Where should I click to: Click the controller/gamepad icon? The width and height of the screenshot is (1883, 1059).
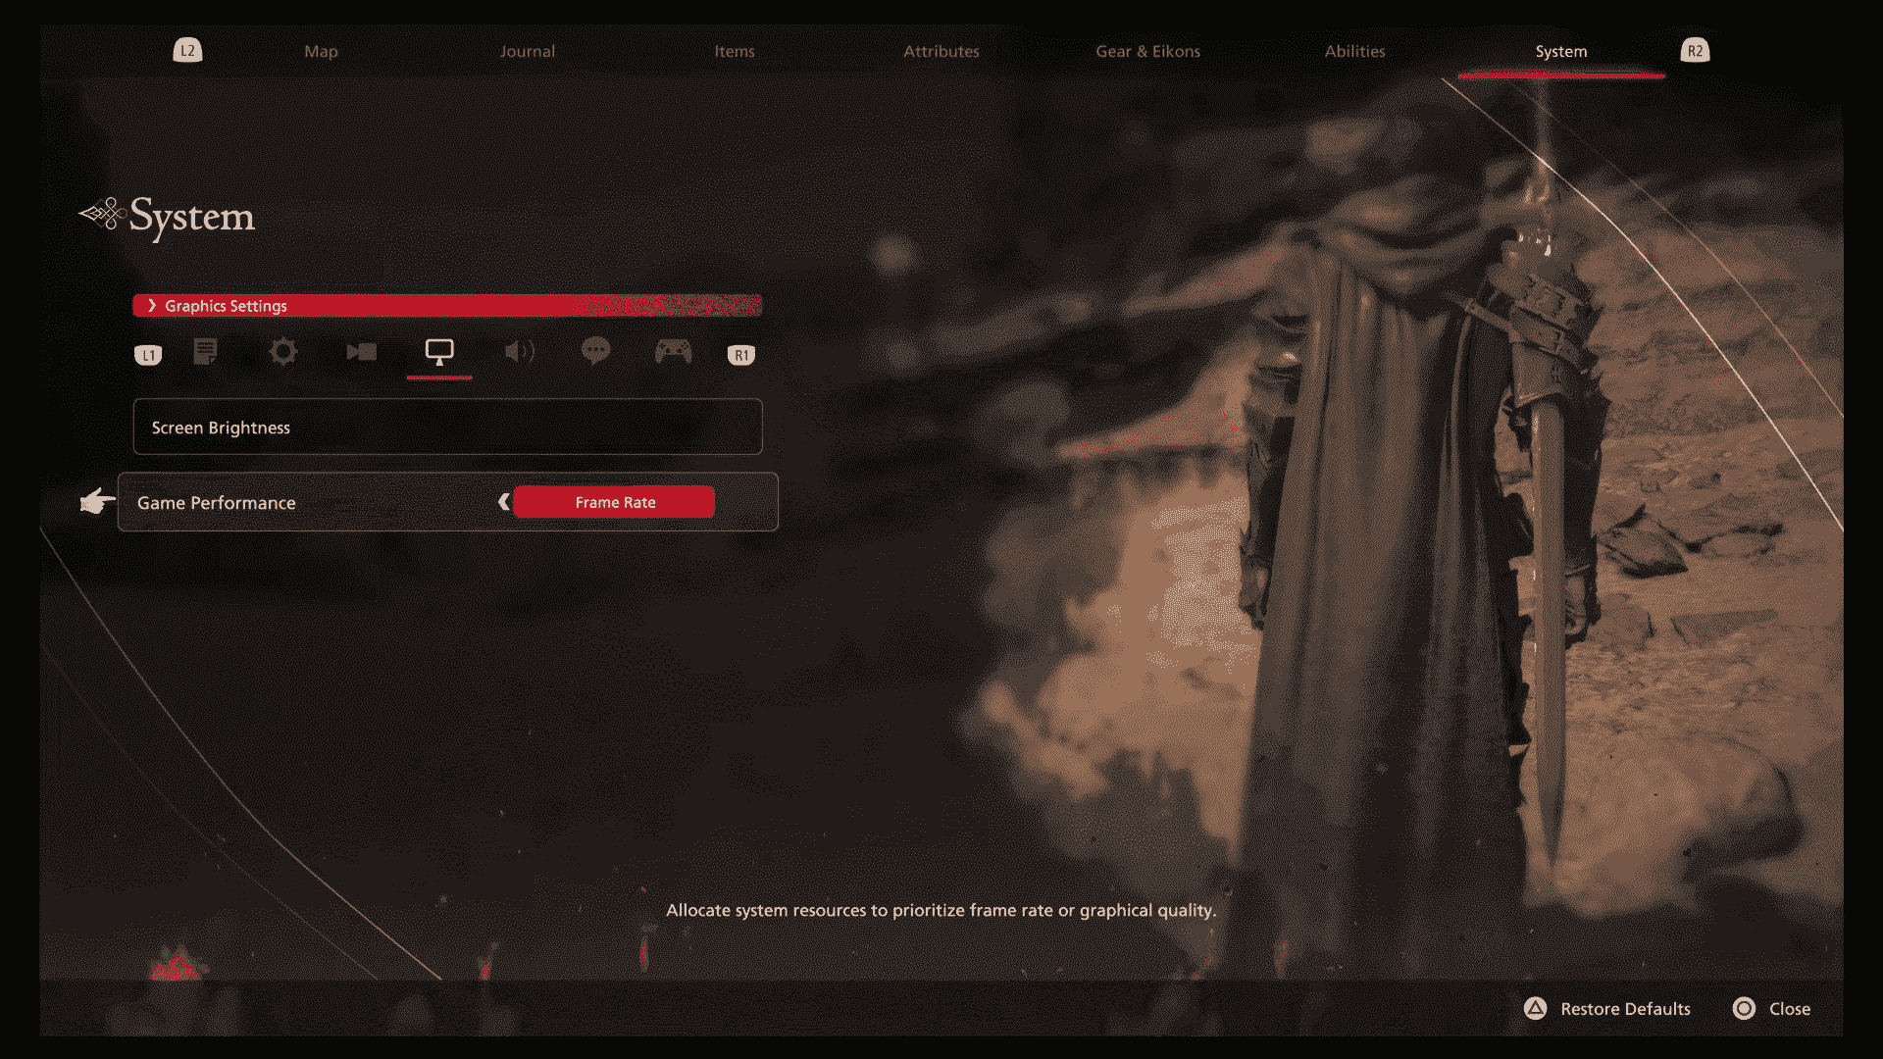pyautogui.click(x=671, y=352)
